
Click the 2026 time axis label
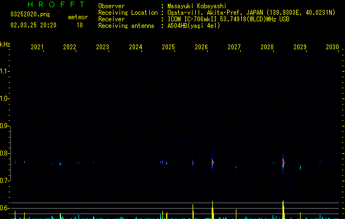[x=201, y=47]
